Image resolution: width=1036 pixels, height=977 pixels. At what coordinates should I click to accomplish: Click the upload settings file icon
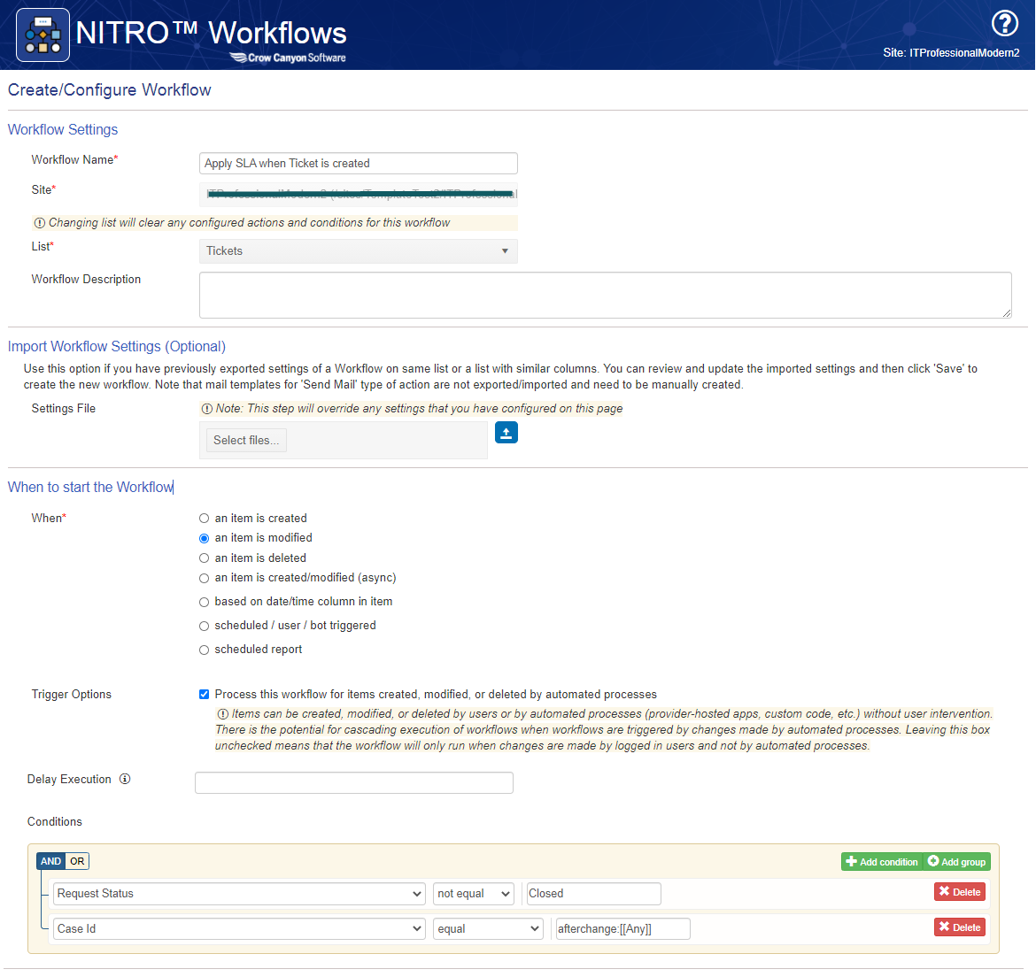506,433
